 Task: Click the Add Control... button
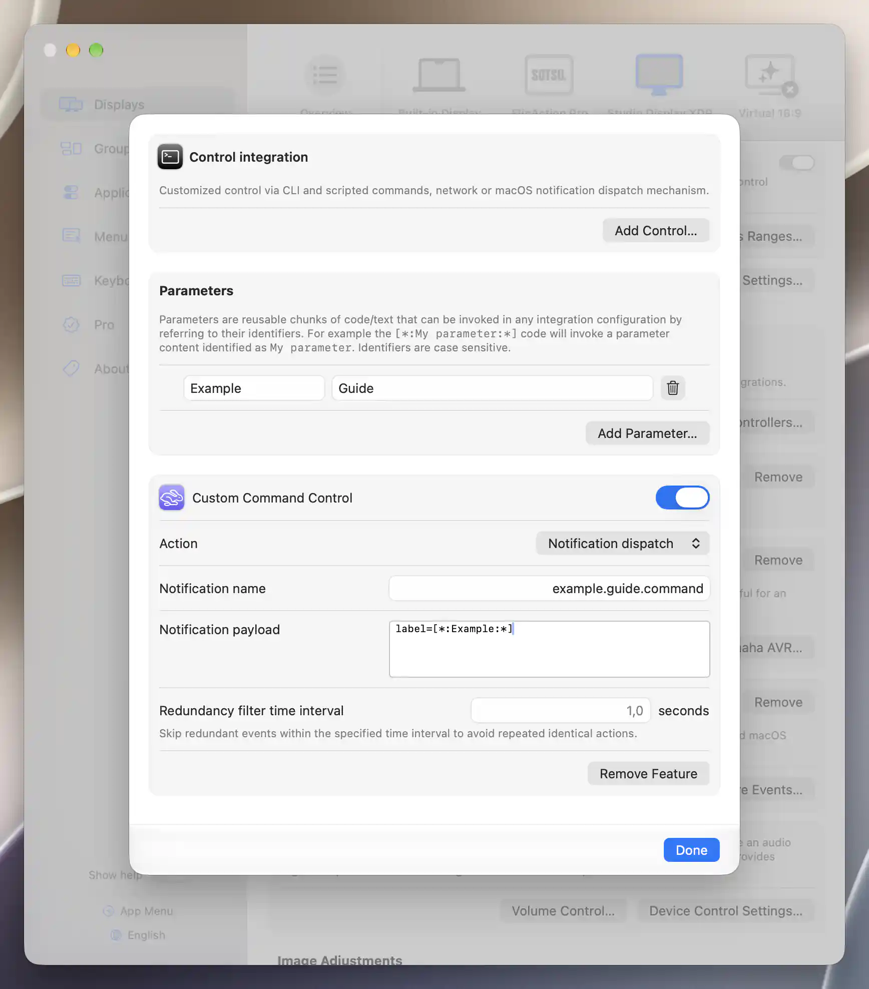click(656, 230)
